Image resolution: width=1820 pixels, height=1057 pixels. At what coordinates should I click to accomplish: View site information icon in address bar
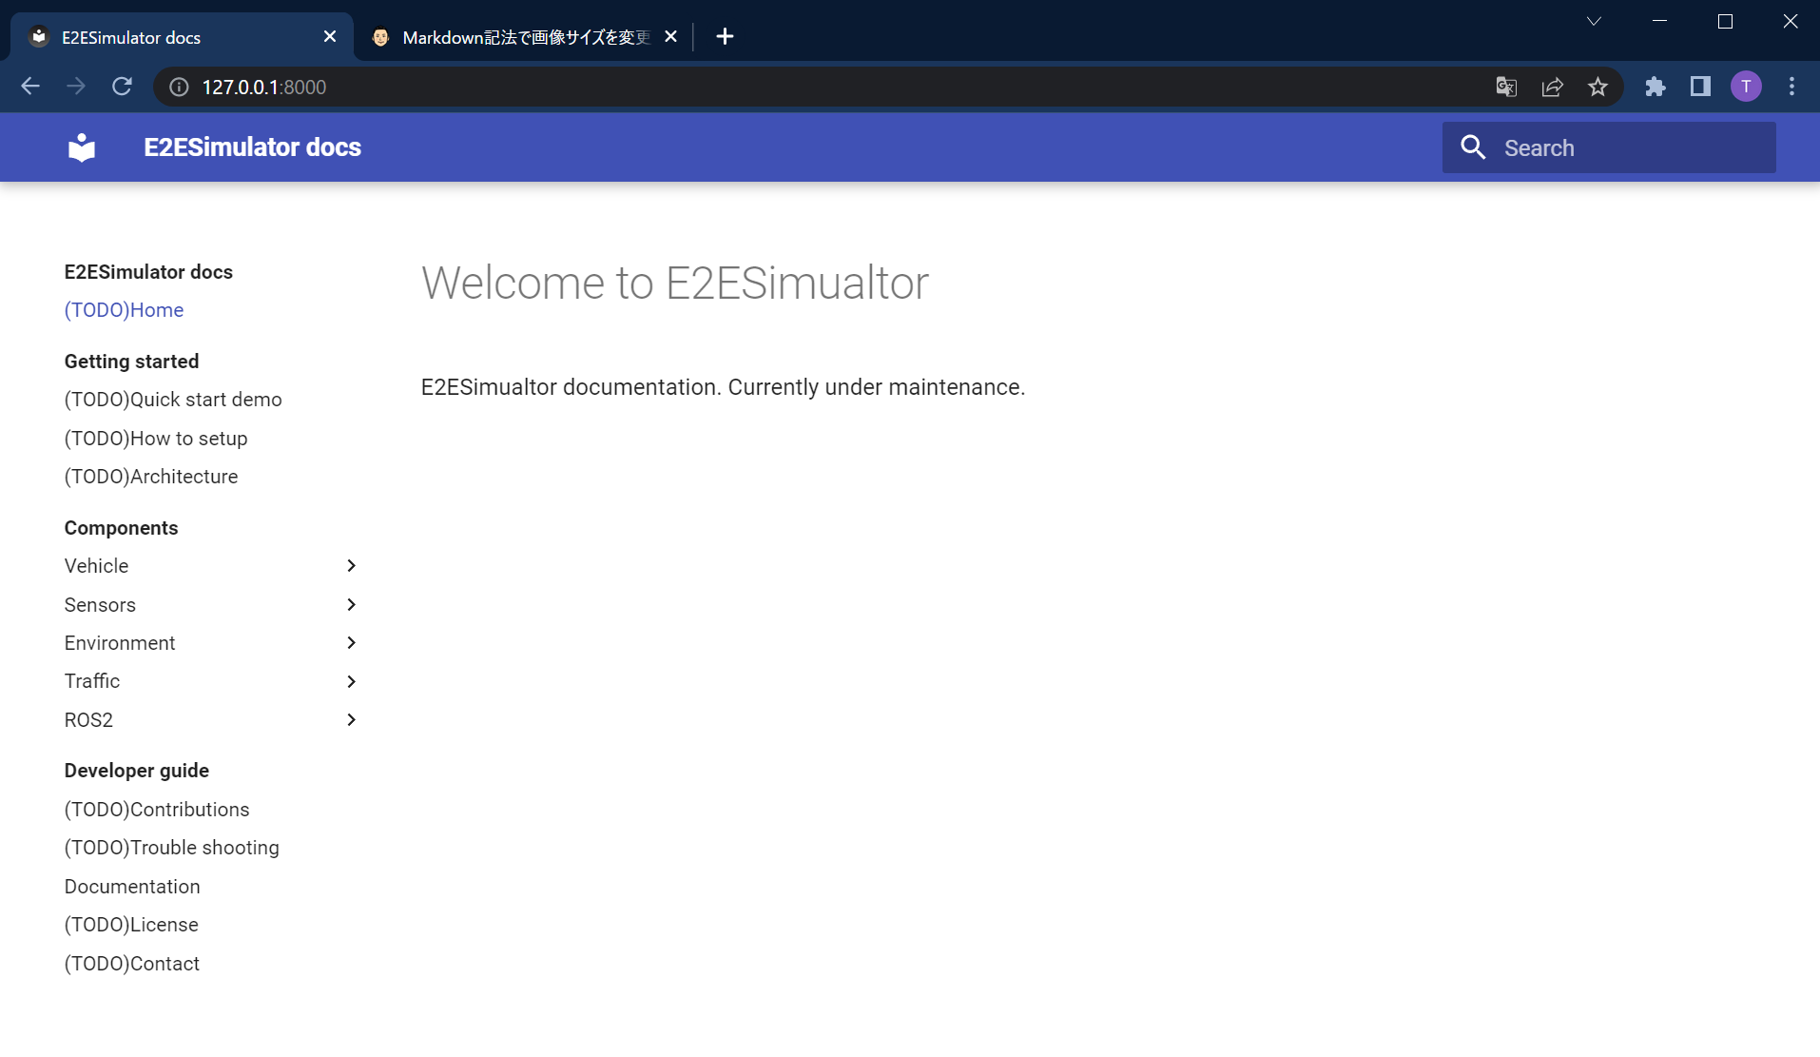point(179,88)
